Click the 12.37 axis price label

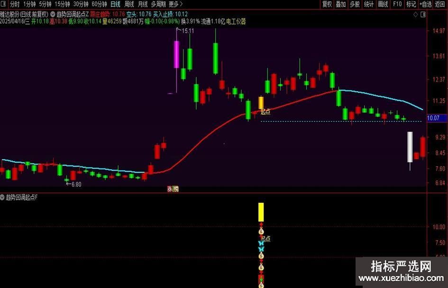coord(439,79)
